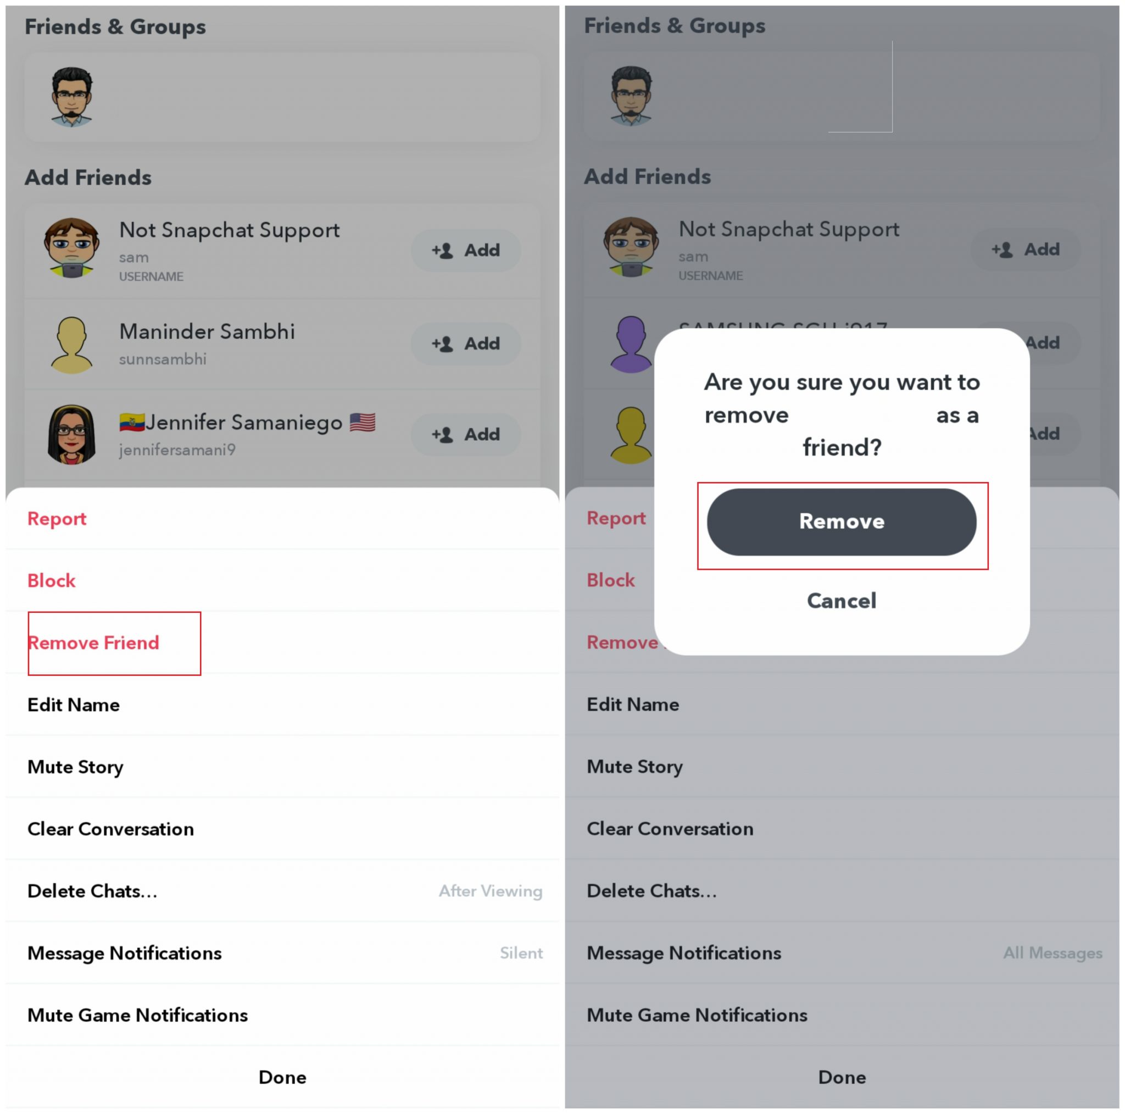Open Jennifer Samaniego's Bitmoji avatar

[x=71, y=435]
